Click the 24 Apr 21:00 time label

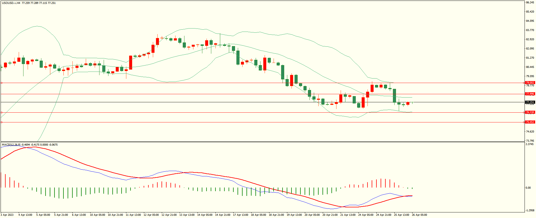coord(384,215)
